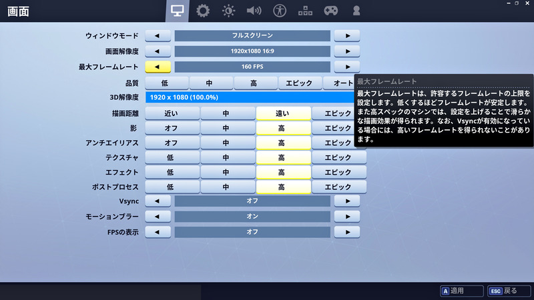Set アンチエイリアス to 中
Viewport: 534px width, 300px height.
(228, 143)
